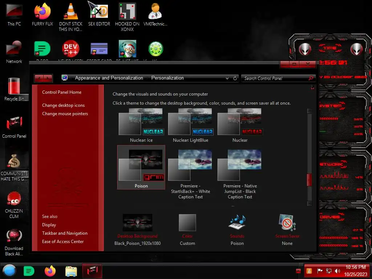Open the Sounds Poison settings
Viewport: 372px width, 279px height.
(237, 230)
